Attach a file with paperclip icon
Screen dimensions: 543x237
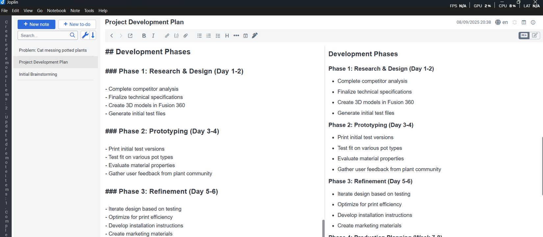click(x=186, y=36)
